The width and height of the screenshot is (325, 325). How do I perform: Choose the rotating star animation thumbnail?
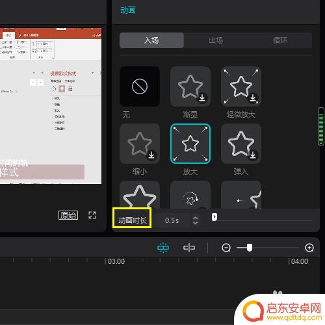click(190, 195)
